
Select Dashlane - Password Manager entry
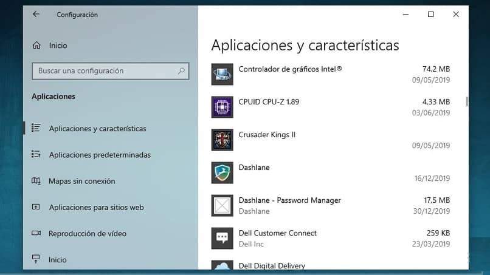click(x=331, y=205)
